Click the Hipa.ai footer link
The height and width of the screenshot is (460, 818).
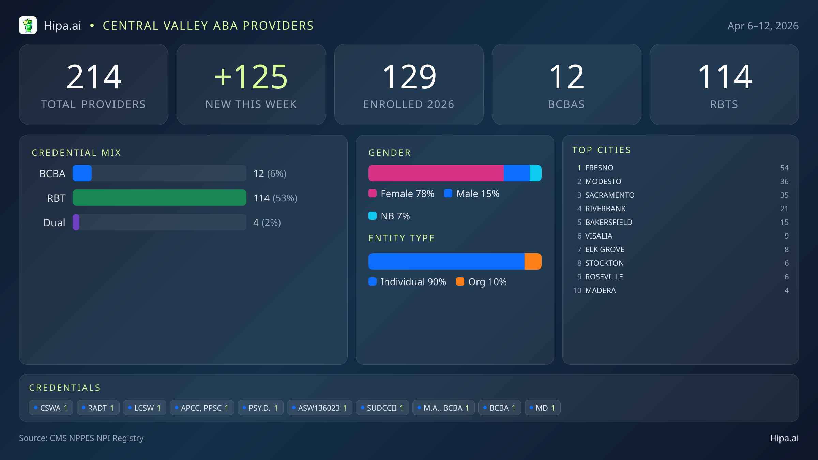[784, 438]
